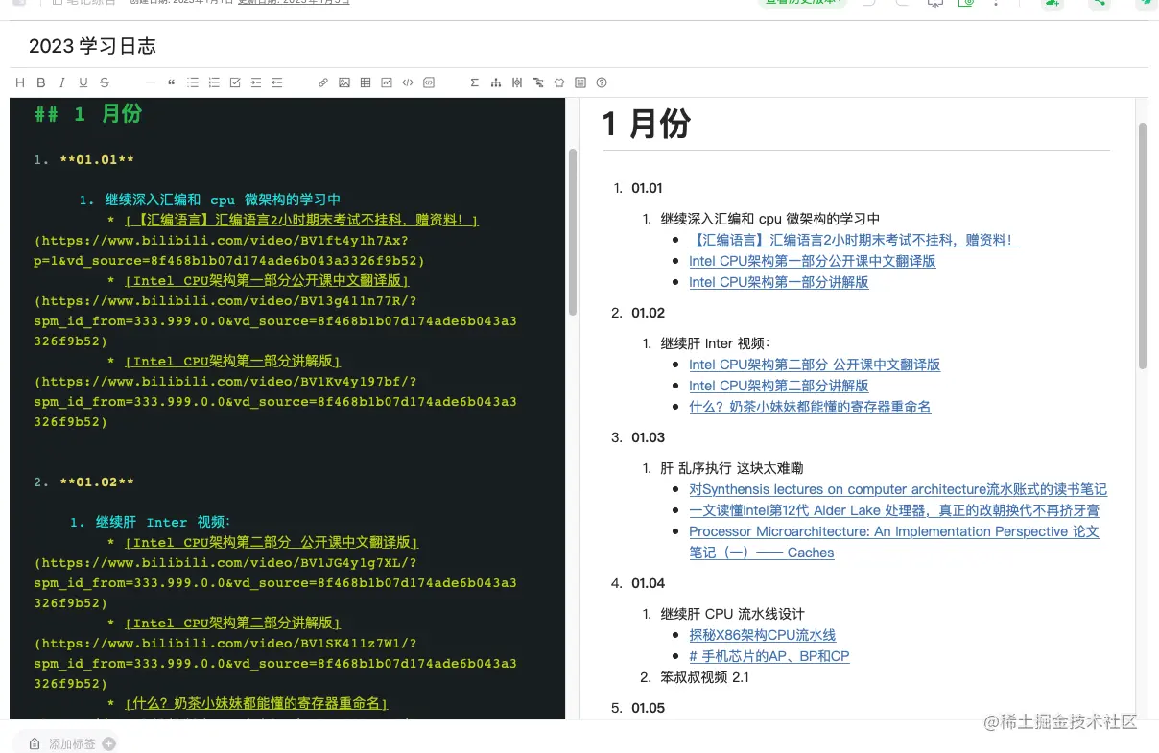The width and height of the screenshot is (1159, 753).
Task: Toggle strikethrough formatting
Action: pos(105,82)
